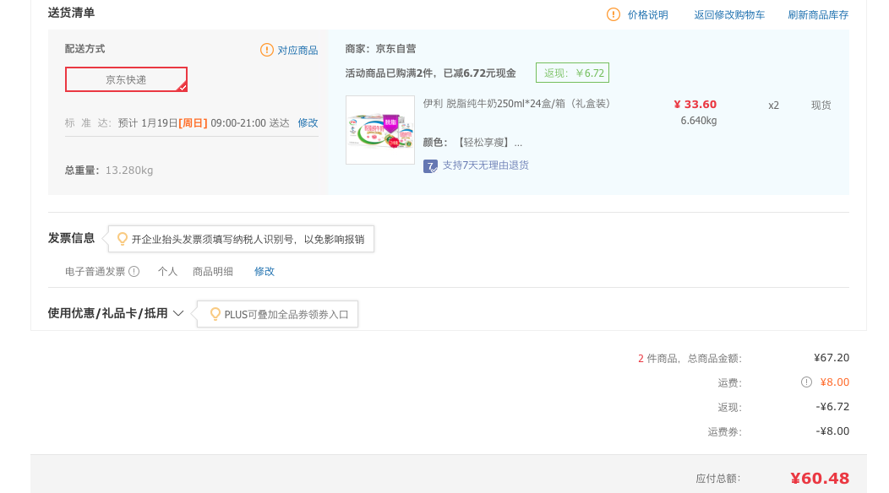Viewport: 889px width, 493px height.
Task: Expand 使用优惠/礼品卡/抵用 chevron
Action: (x=178, y=313)
